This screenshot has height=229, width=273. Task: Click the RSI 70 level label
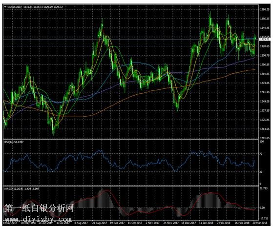[261, 154]
